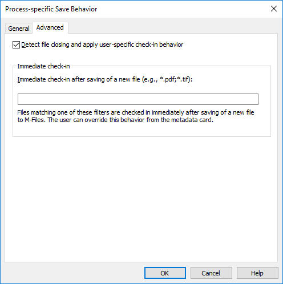This screenshot has width=283, height=284.
Task: Click the Cancel button
Action: [x=211, y=273]
